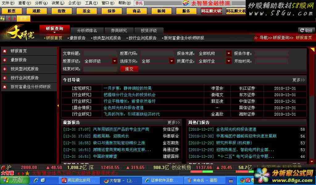Click the 大智慧 logo at the bottom left
This screenshot has height=185, width=316.
pyautogui.click(x=7, y=173)
